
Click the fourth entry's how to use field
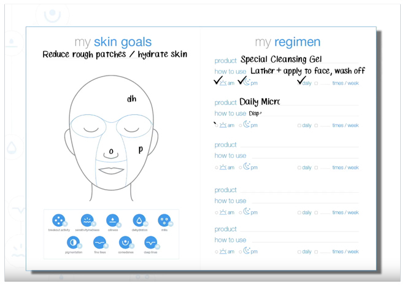[x=306, y=201]
